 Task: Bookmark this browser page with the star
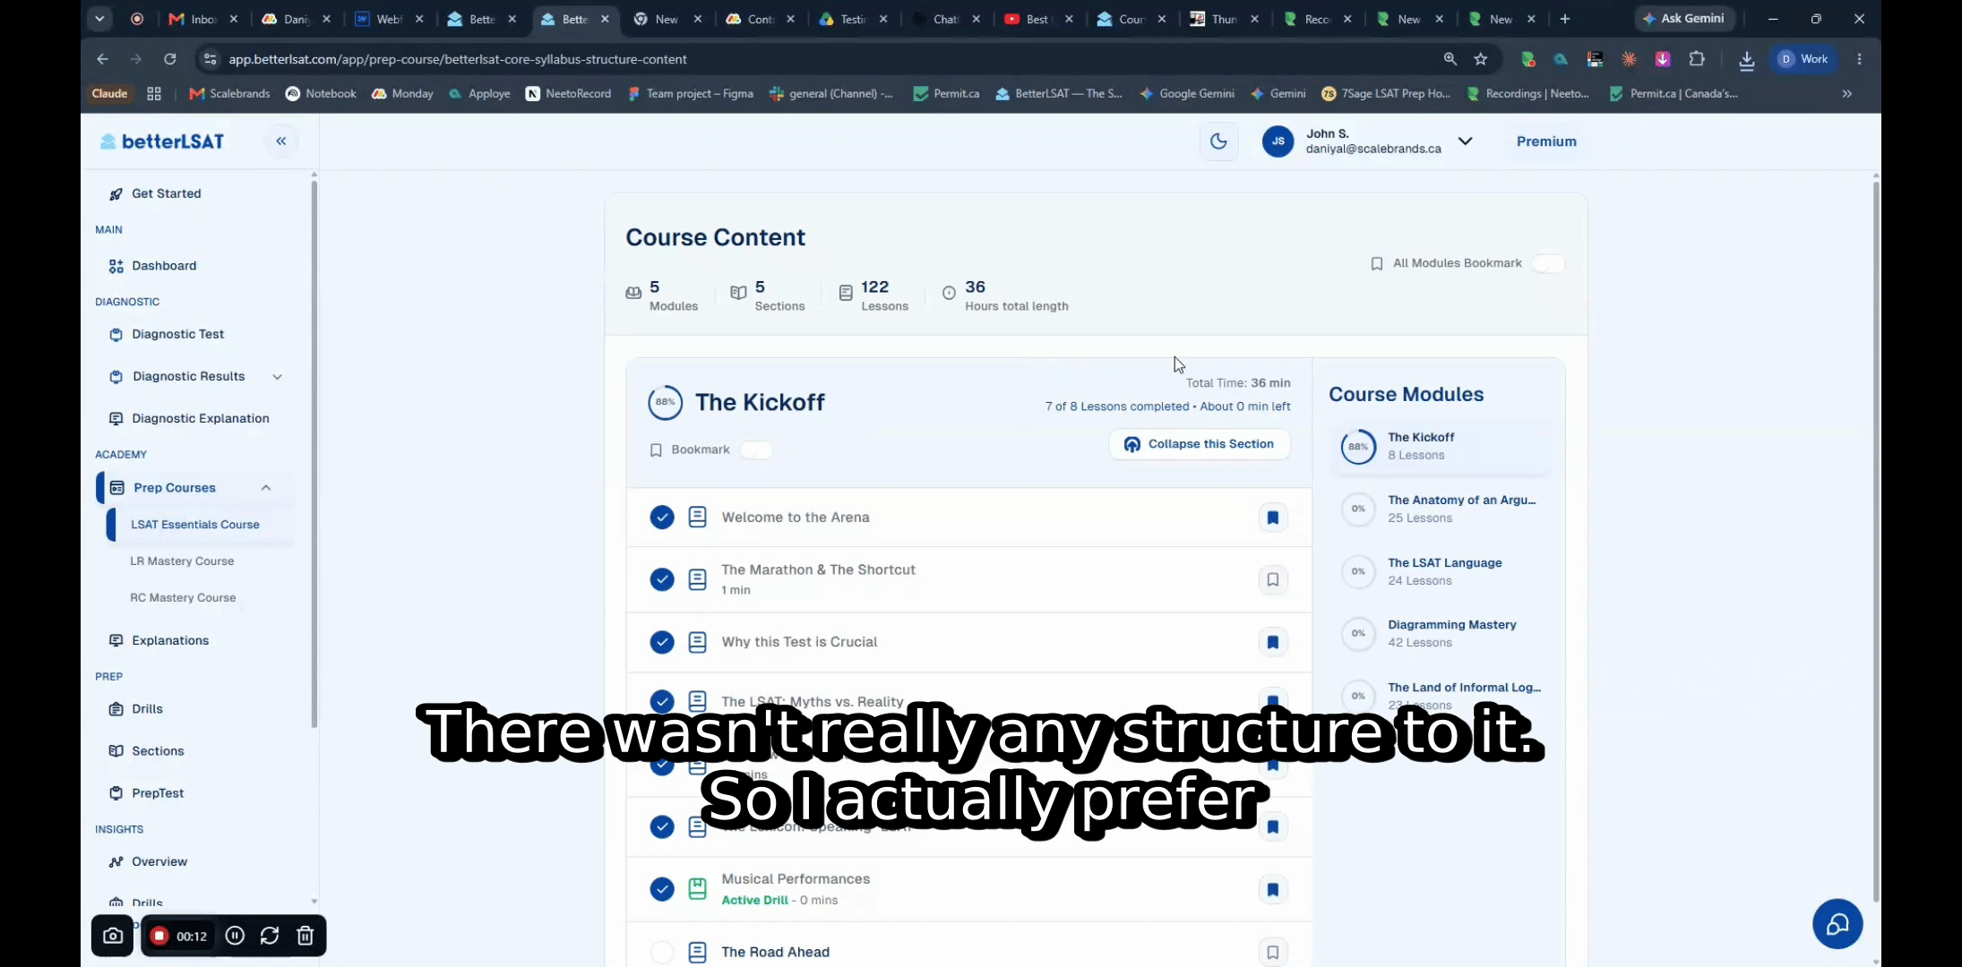tap(1481, 59)
